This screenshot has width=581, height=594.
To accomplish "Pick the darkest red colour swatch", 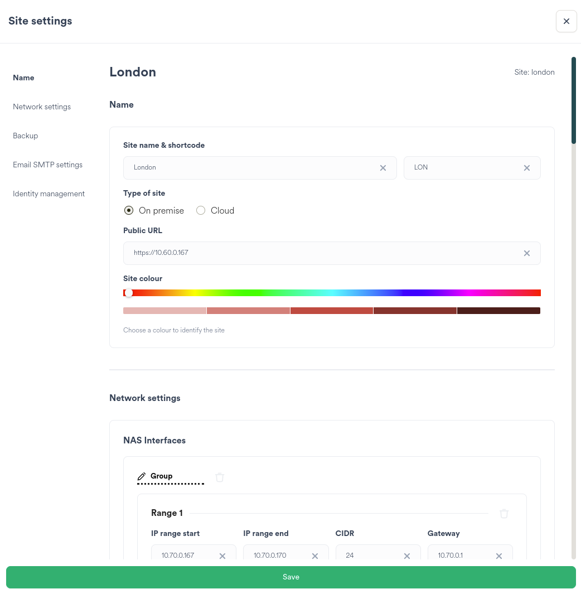I will pos(498,311).
